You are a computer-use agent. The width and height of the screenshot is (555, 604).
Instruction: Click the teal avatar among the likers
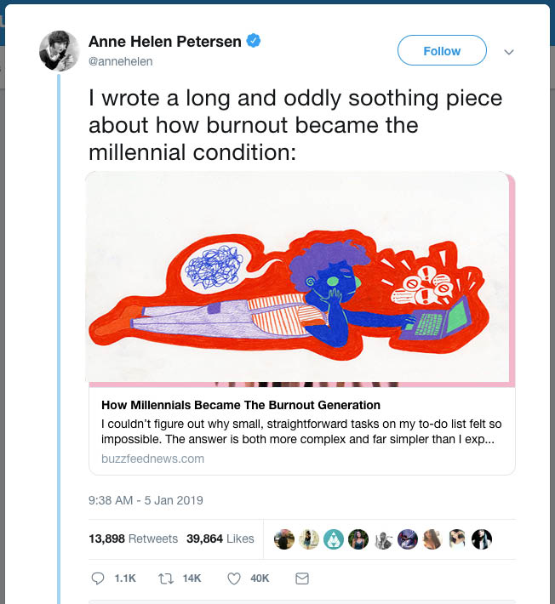[x=334, y=539]
